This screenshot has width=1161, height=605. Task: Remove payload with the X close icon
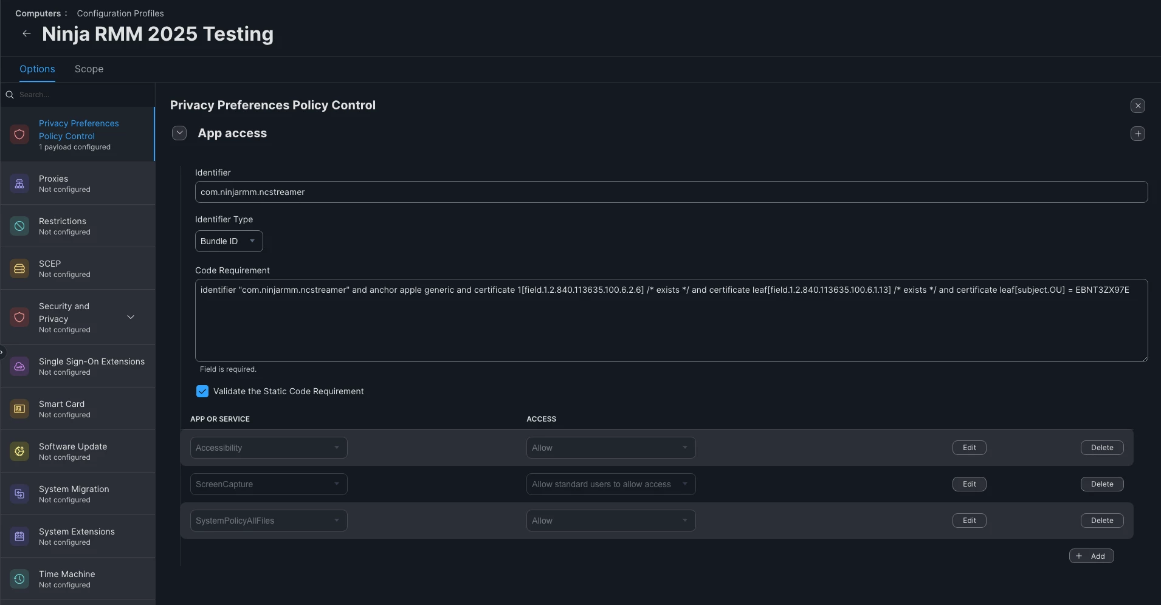coord(1138,106)
